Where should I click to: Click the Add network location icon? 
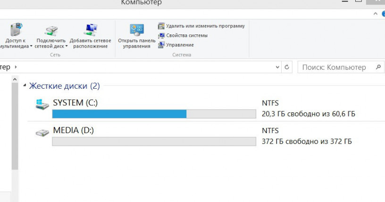[90, 30]
